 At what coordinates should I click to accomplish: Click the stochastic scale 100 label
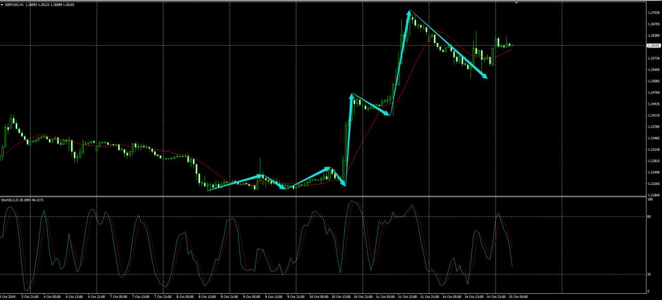coord(650,199)
